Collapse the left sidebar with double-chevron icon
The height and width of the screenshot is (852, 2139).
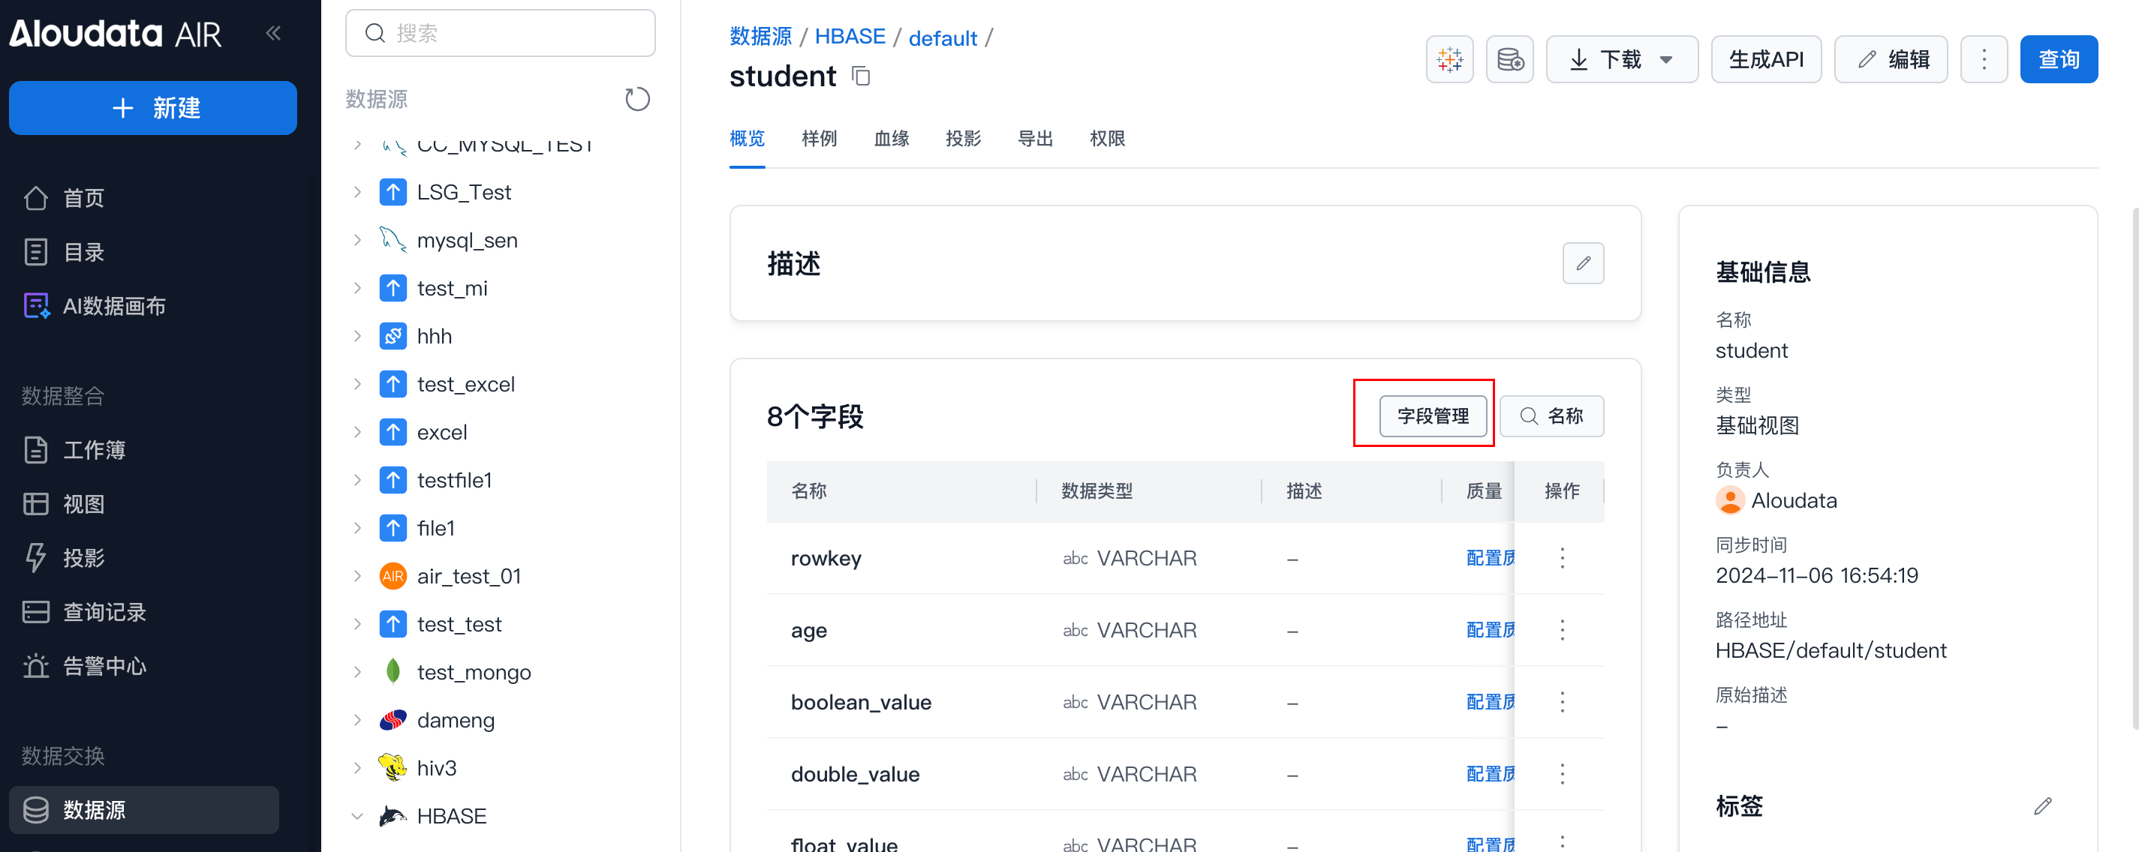(273, 33)
